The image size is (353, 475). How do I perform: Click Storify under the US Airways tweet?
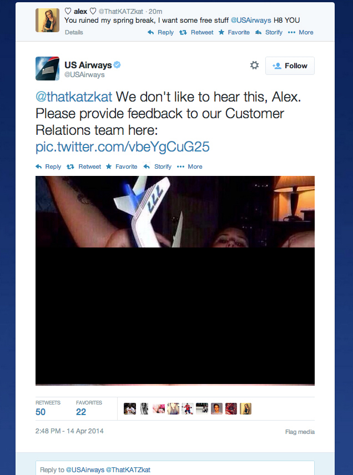pyautogui.click(x=157, y=166)
